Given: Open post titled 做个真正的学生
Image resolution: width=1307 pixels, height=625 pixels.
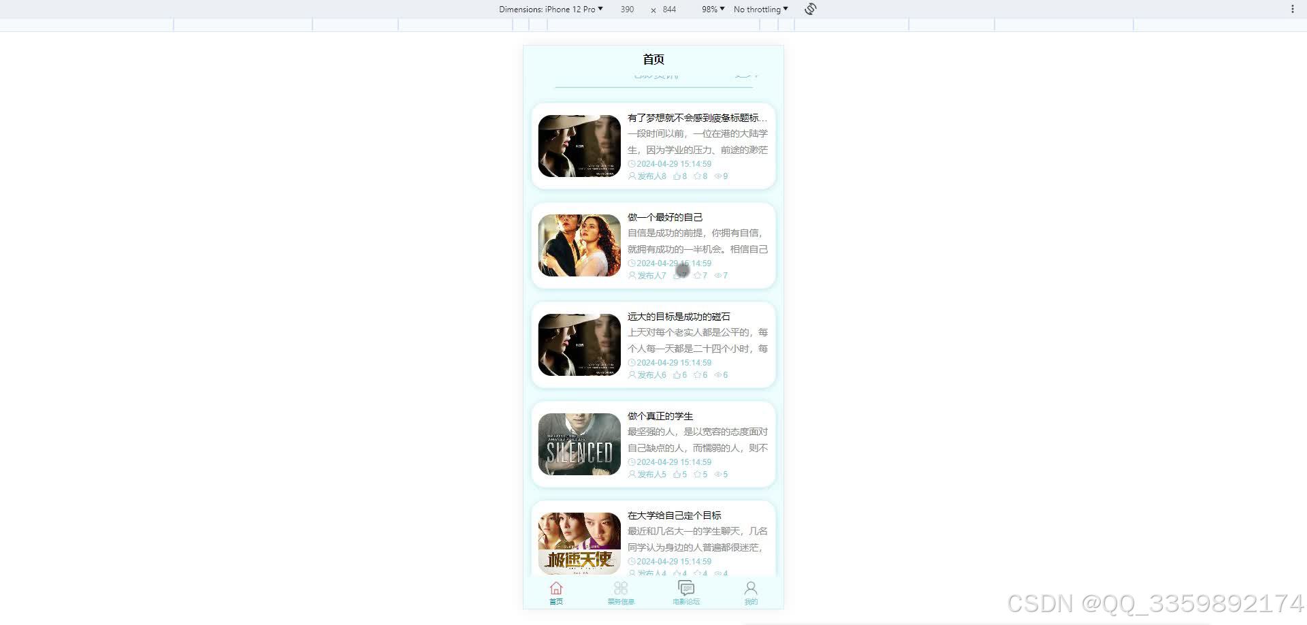Looking at the screenshot, I should [660, 416].
